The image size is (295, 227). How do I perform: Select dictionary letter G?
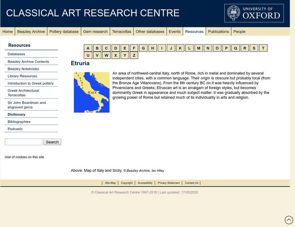pos(143,48)
